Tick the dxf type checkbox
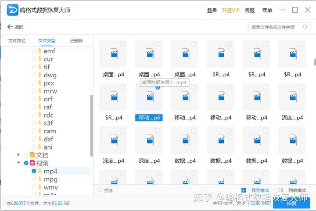Viewport: 316px width, 211px height. (34, 139)
